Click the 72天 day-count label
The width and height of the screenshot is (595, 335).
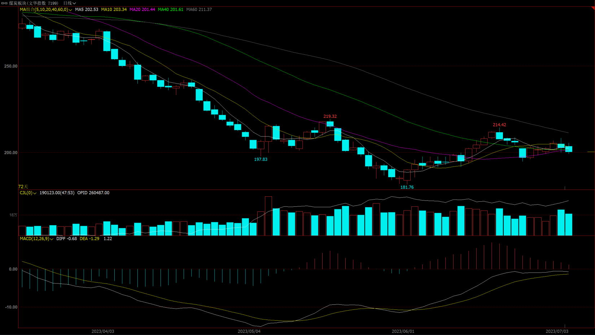23,187
